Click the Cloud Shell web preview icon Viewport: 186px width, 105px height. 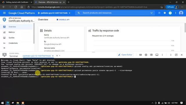[151, 55]
